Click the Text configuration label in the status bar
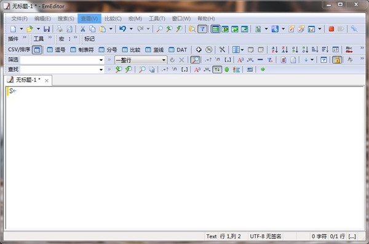 click(212, 236)
